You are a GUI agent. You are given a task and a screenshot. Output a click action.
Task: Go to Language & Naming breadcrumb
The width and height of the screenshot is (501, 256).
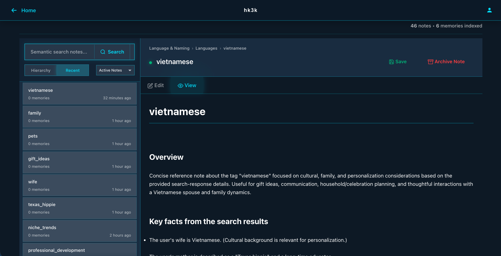point(169,48)
